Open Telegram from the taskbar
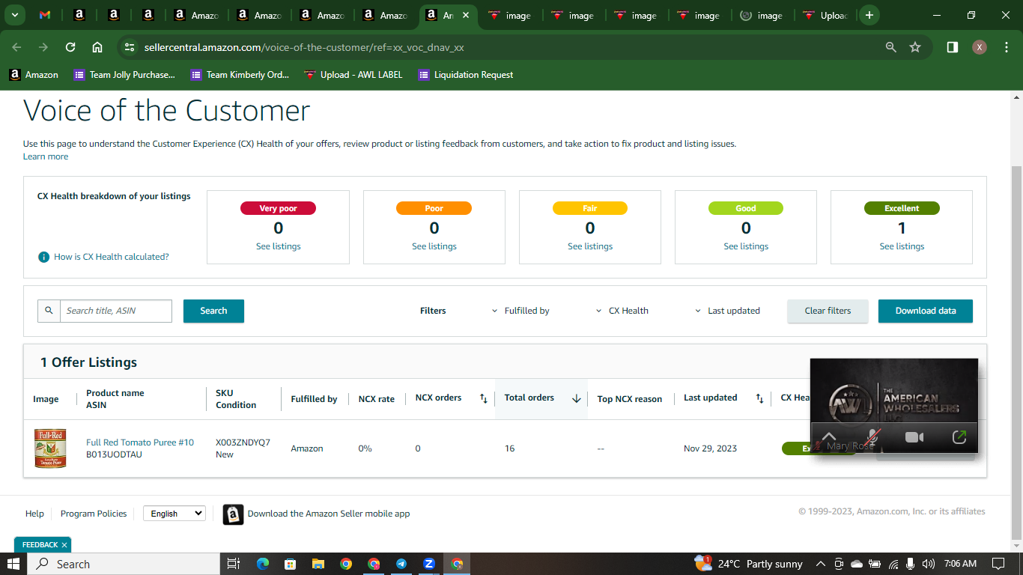The height and width of the screenshot is (575, 1023). [401, 564]
